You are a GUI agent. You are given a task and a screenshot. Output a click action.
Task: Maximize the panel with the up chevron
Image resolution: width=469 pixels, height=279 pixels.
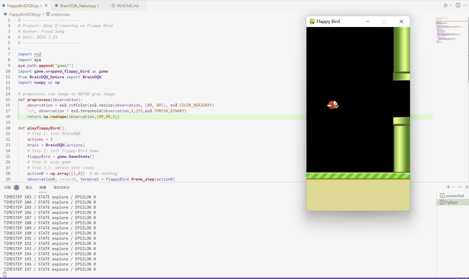tap(460, 187)
